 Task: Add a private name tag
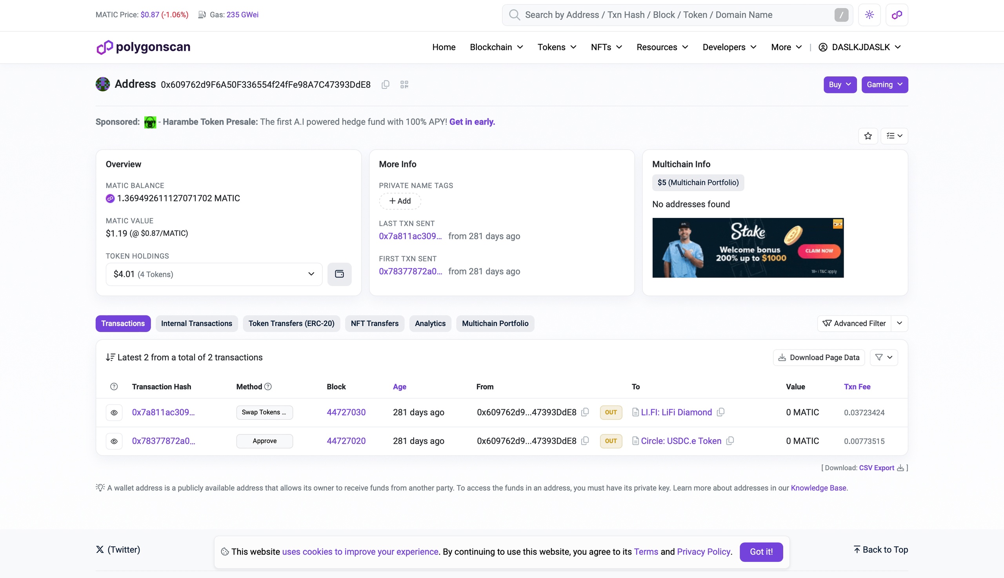pyautogui.click(x=400, y=201)
